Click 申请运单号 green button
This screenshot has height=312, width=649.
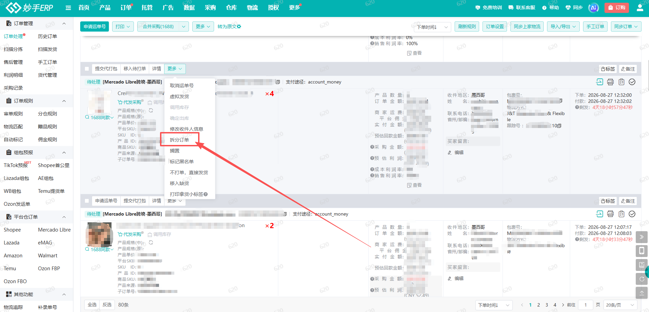tap(94, 26)
